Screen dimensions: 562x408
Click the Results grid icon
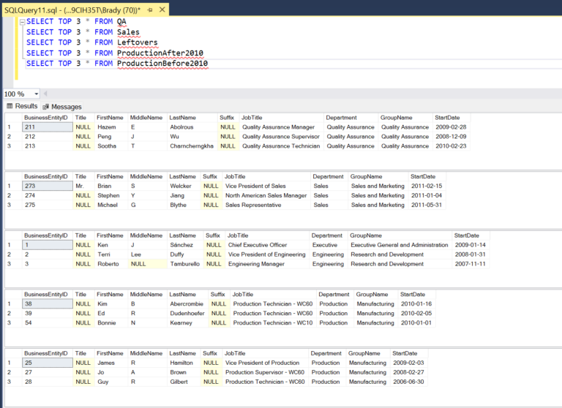point(10,107)
